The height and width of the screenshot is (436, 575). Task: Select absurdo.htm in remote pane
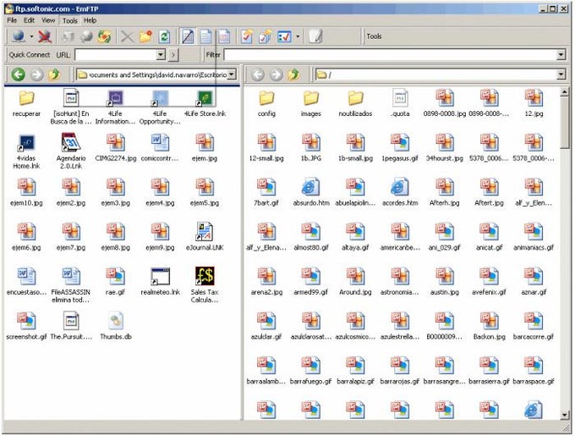(311, 192)
